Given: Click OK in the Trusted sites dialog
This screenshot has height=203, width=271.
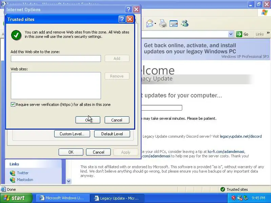Looking at the screenshot, I should 88,120.
